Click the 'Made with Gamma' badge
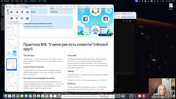 (105, 35)
